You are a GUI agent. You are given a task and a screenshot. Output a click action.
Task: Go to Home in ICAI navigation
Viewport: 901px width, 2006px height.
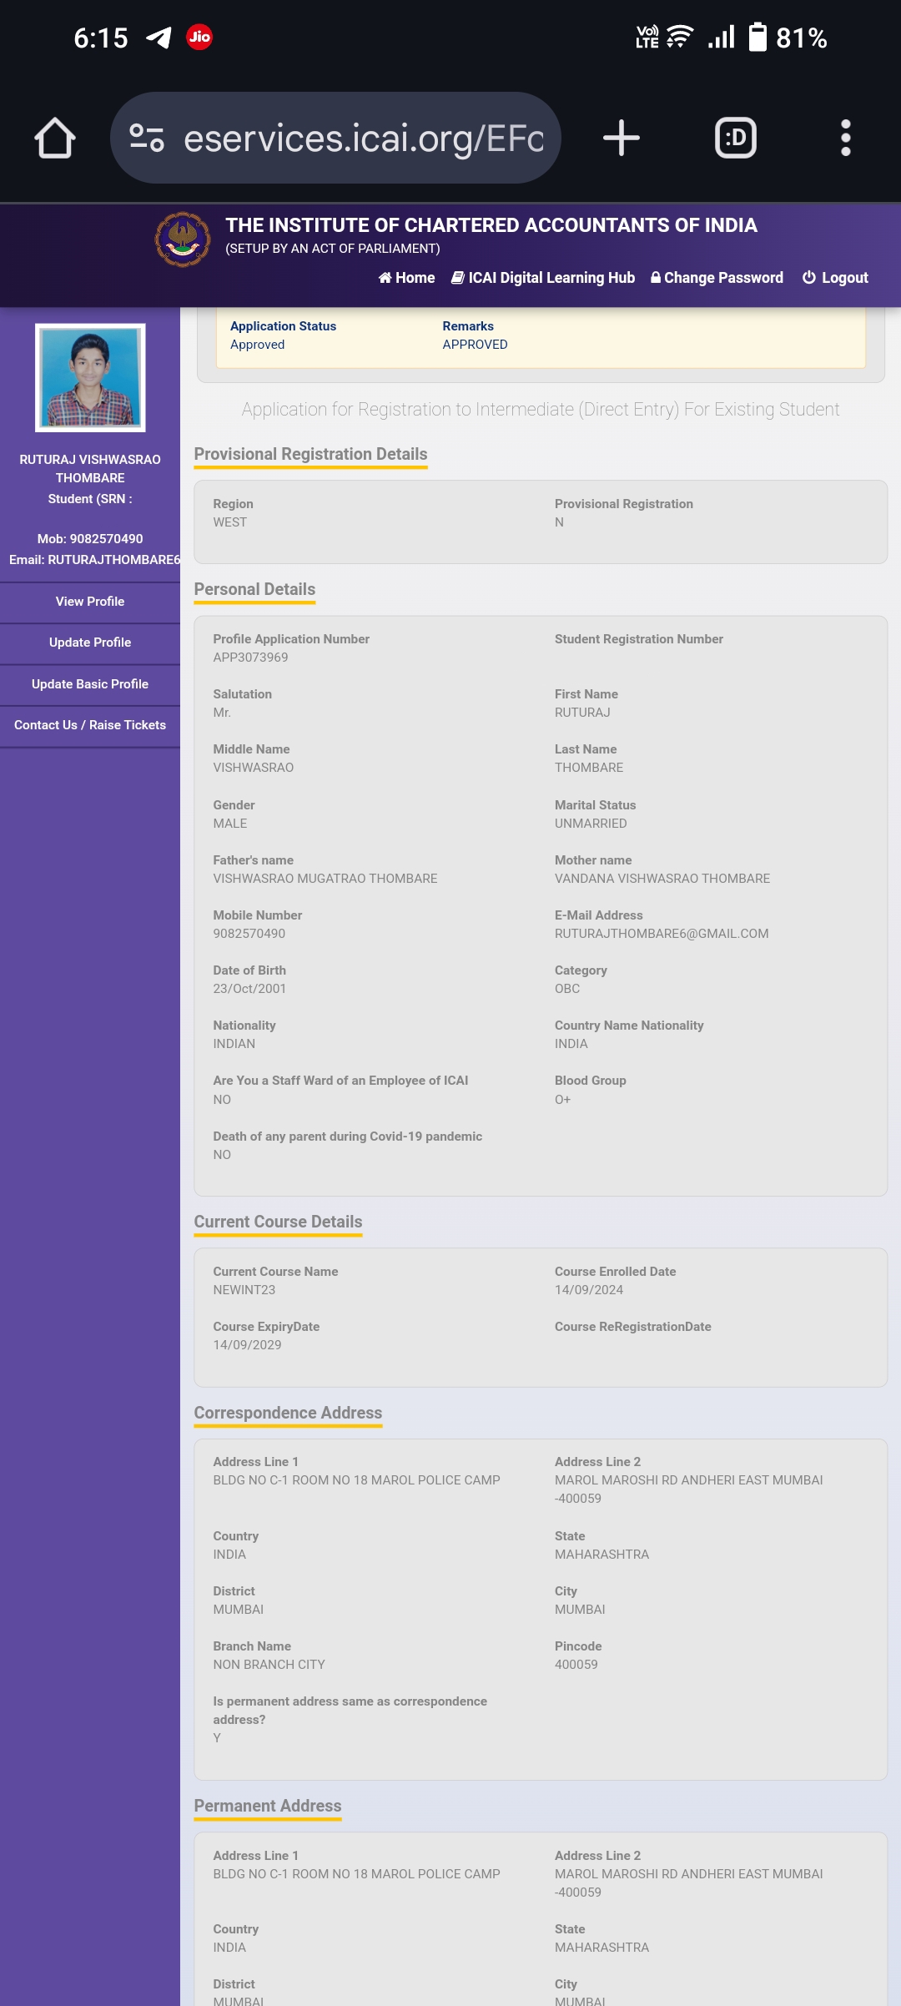pyautogui.click(x=407, y=278)
